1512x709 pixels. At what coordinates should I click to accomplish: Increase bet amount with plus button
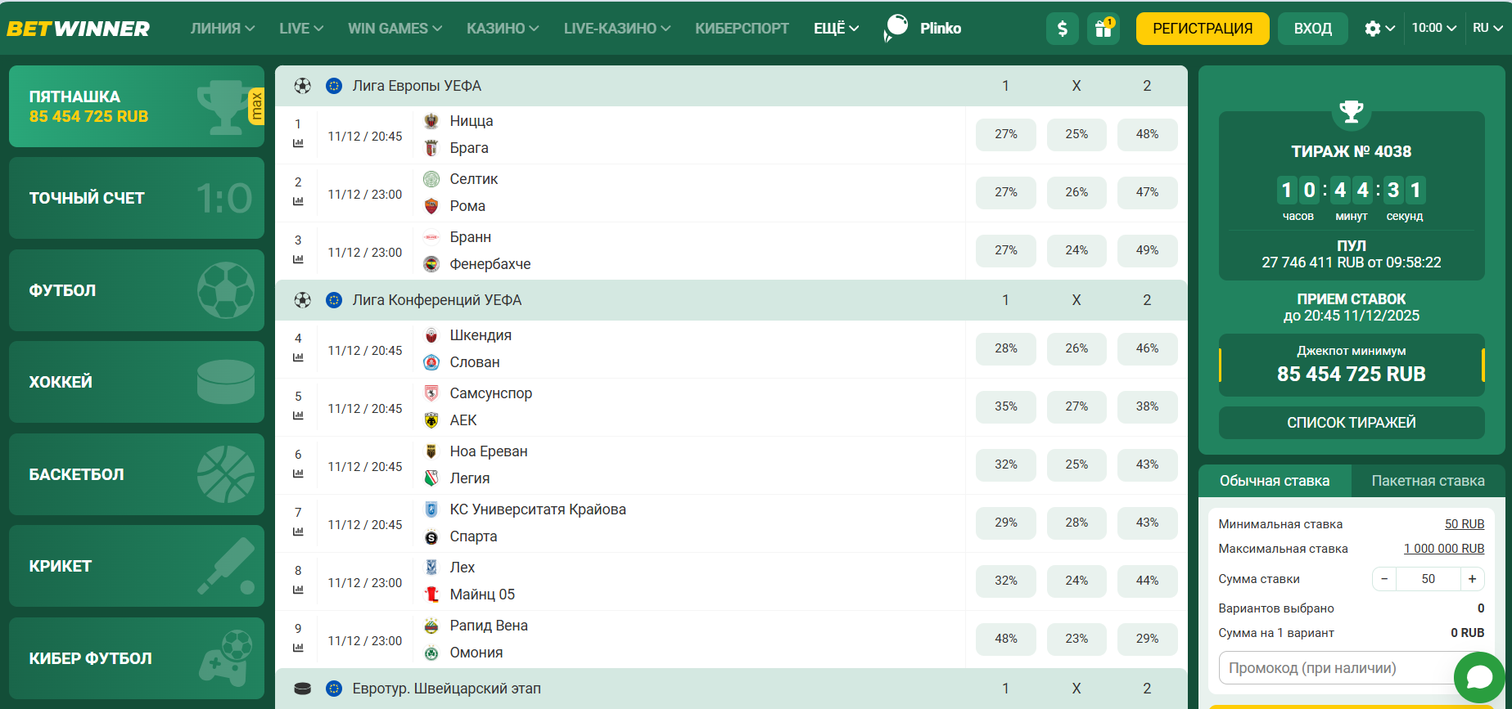(x=1472, y=579)
